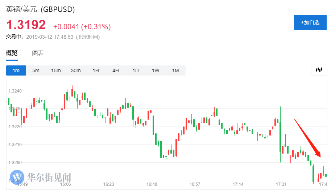Click the 17:14 time axis marker
This screenshot has width=331, height=193.
(x=238, y=184)
